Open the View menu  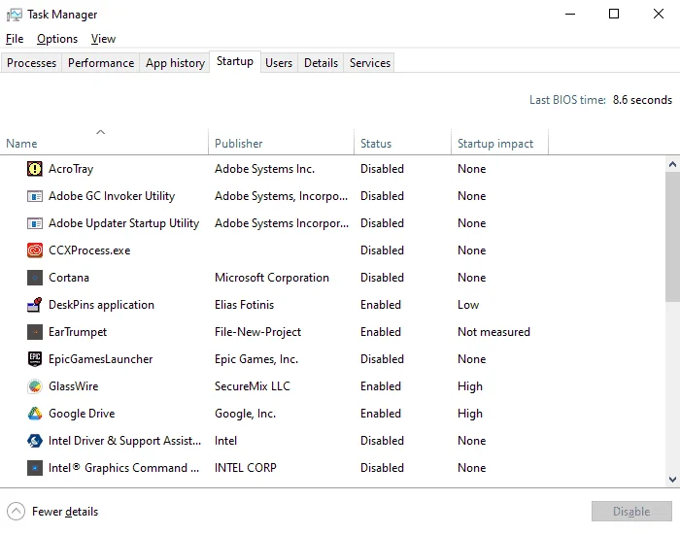coord(103,39)
